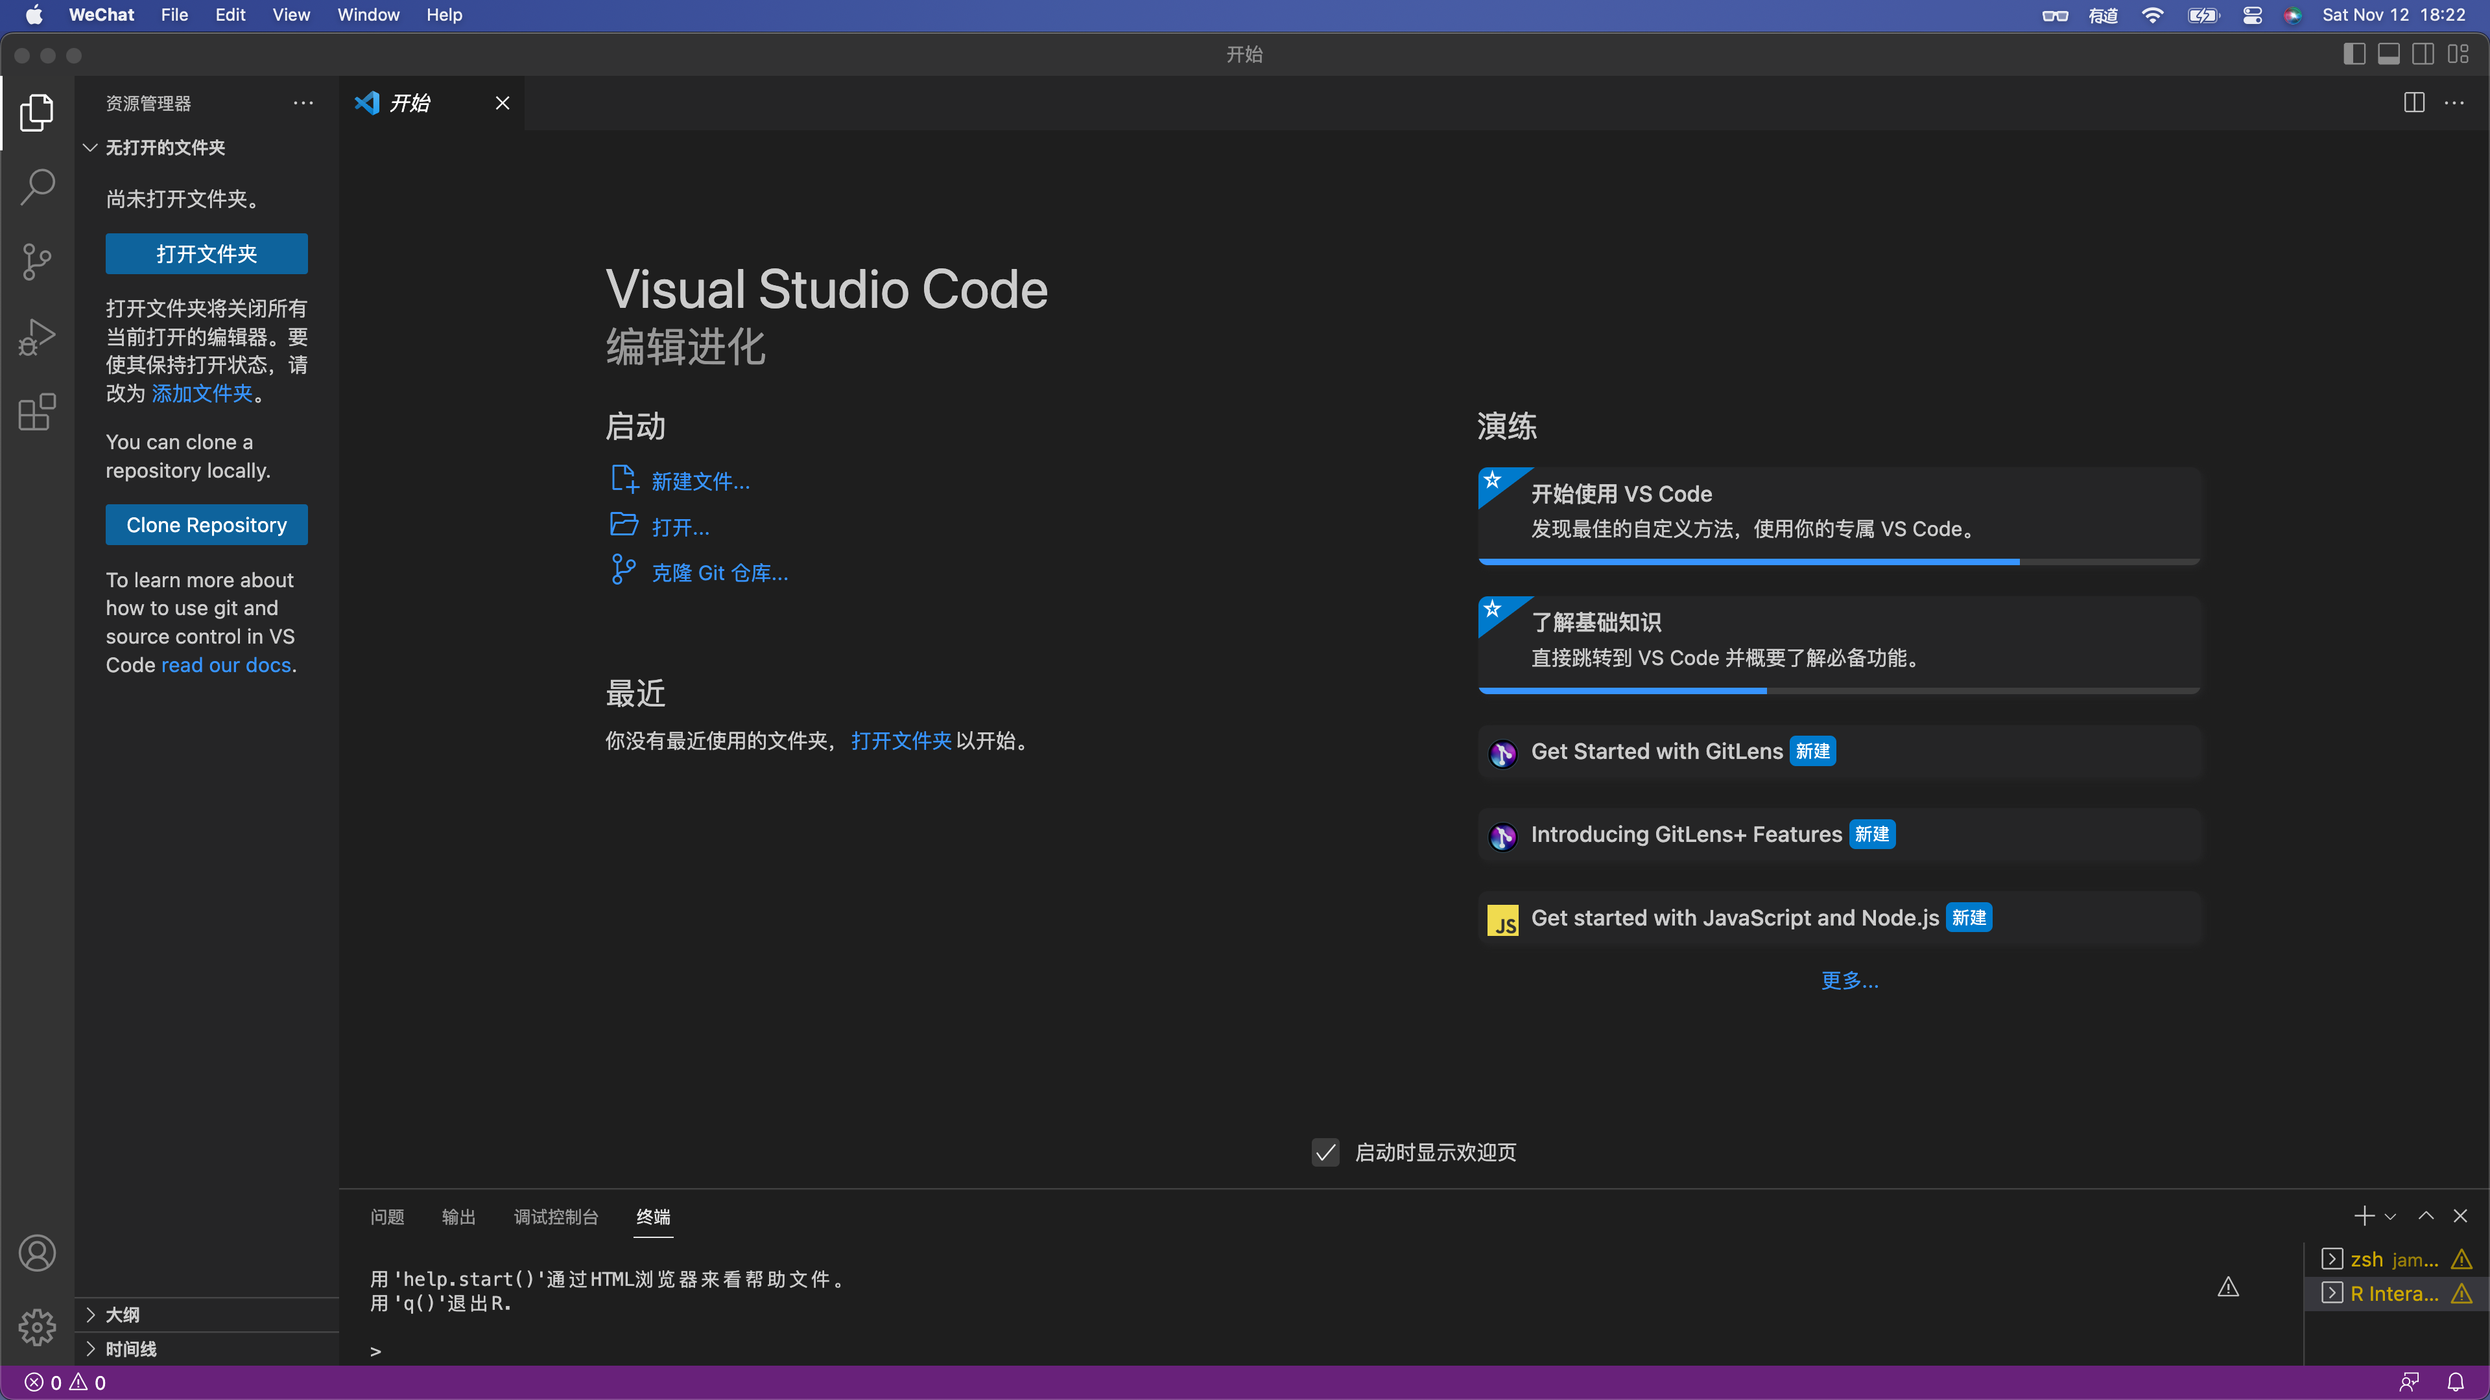Open the Run and Debug view
The width and height of the screenshot is (2490, 1400).
[x=37, y=337]
